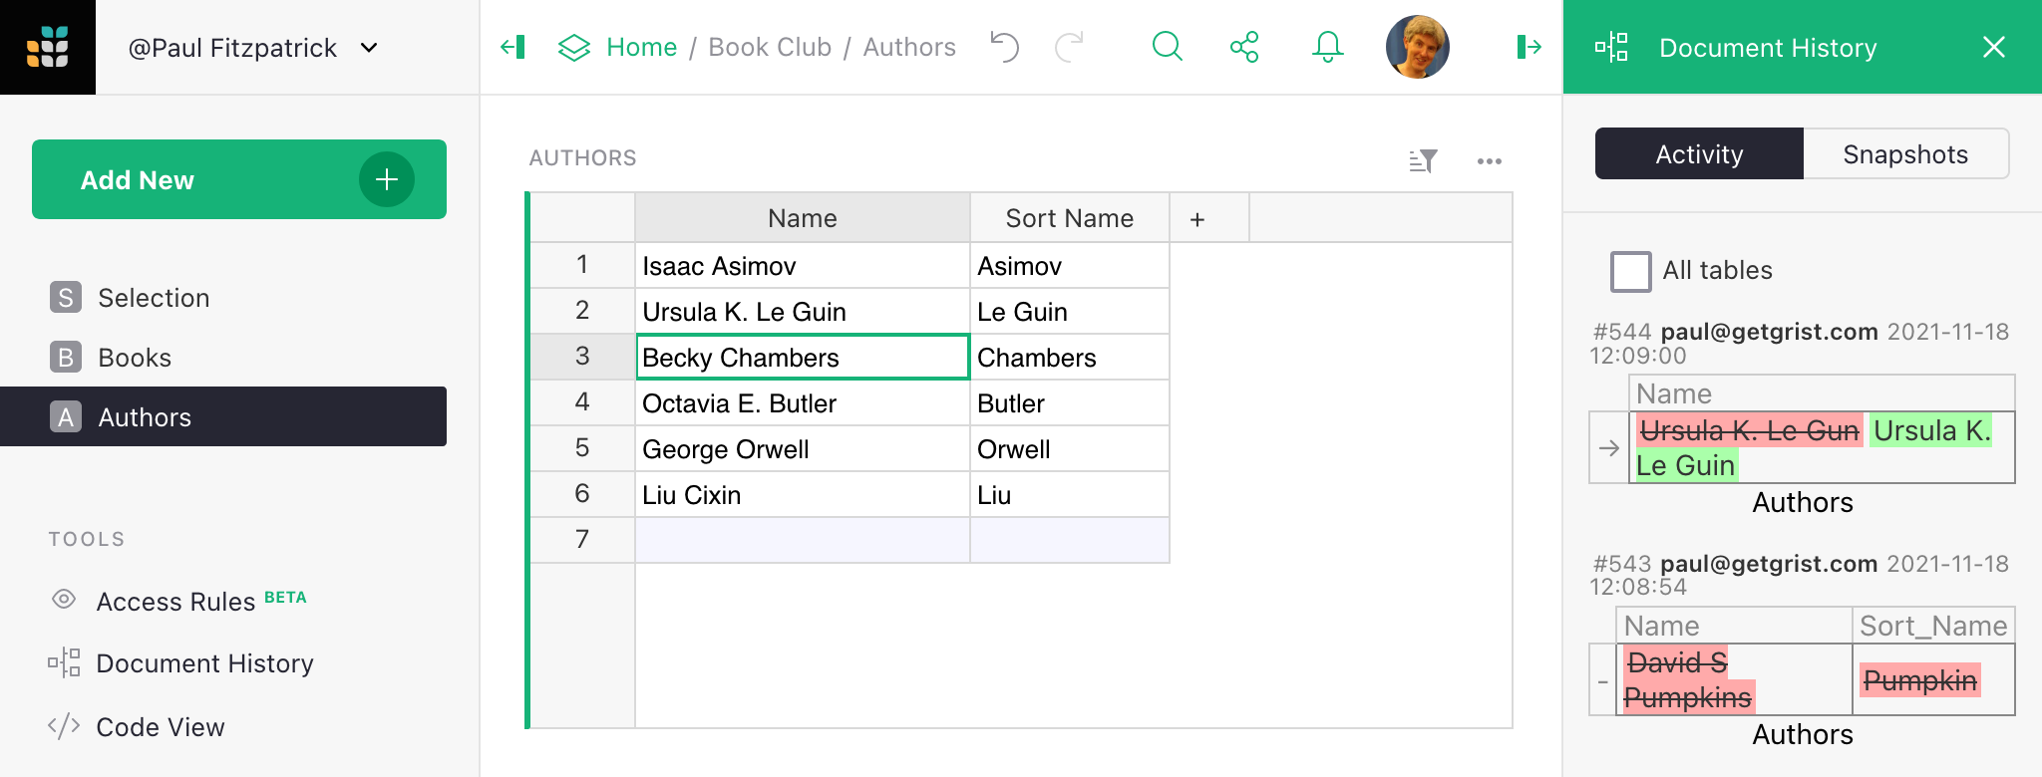Select the Octavia E. Butler cell
Screen dimensions: 2042x777
[x=803, y=403]
